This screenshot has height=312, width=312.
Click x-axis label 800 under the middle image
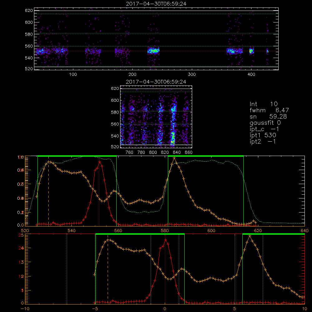click(153, 153)
